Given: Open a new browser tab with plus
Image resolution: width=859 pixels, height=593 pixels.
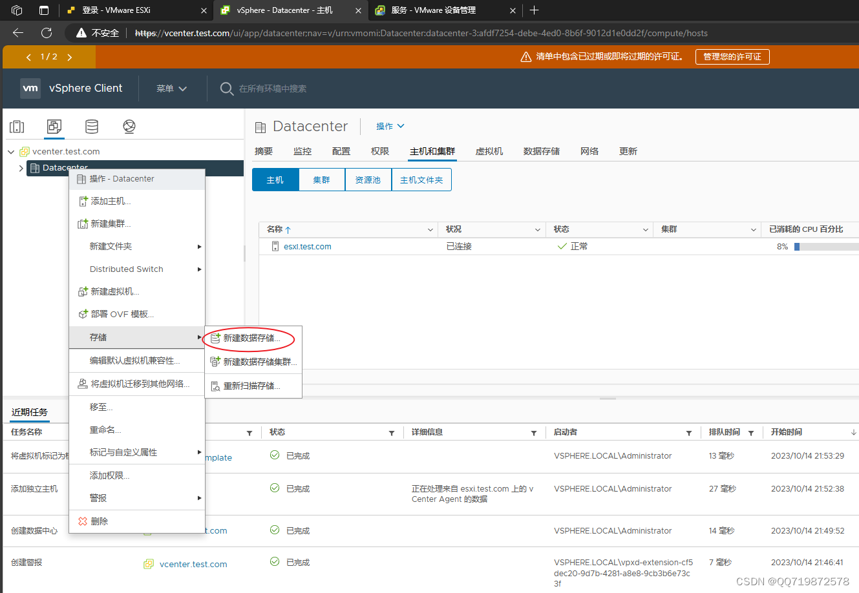Looking at the screenshot, I should click(534, 10).
